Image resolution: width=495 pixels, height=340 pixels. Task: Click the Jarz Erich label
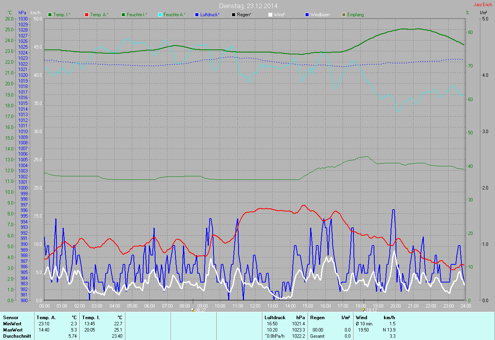point(483,5)
